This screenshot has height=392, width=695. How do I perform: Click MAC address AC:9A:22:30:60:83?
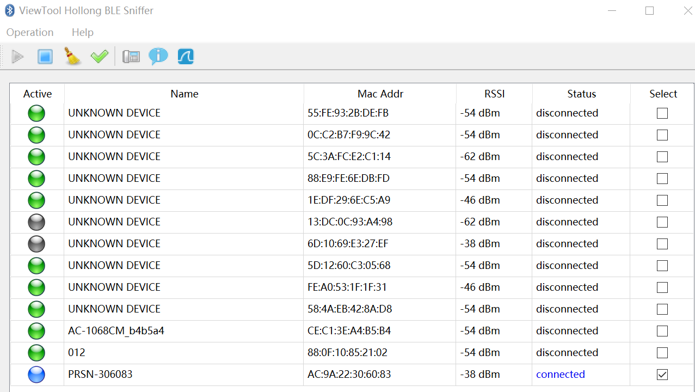(x=349, y=375)
